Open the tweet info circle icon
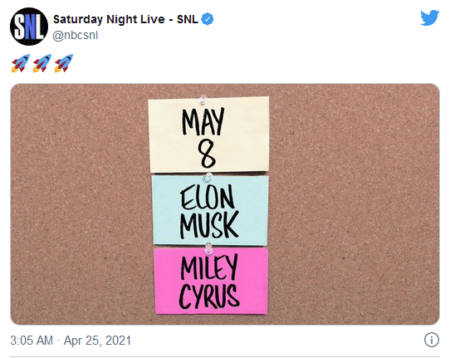Screen dimensions: 455x358 tap(432, 340)
